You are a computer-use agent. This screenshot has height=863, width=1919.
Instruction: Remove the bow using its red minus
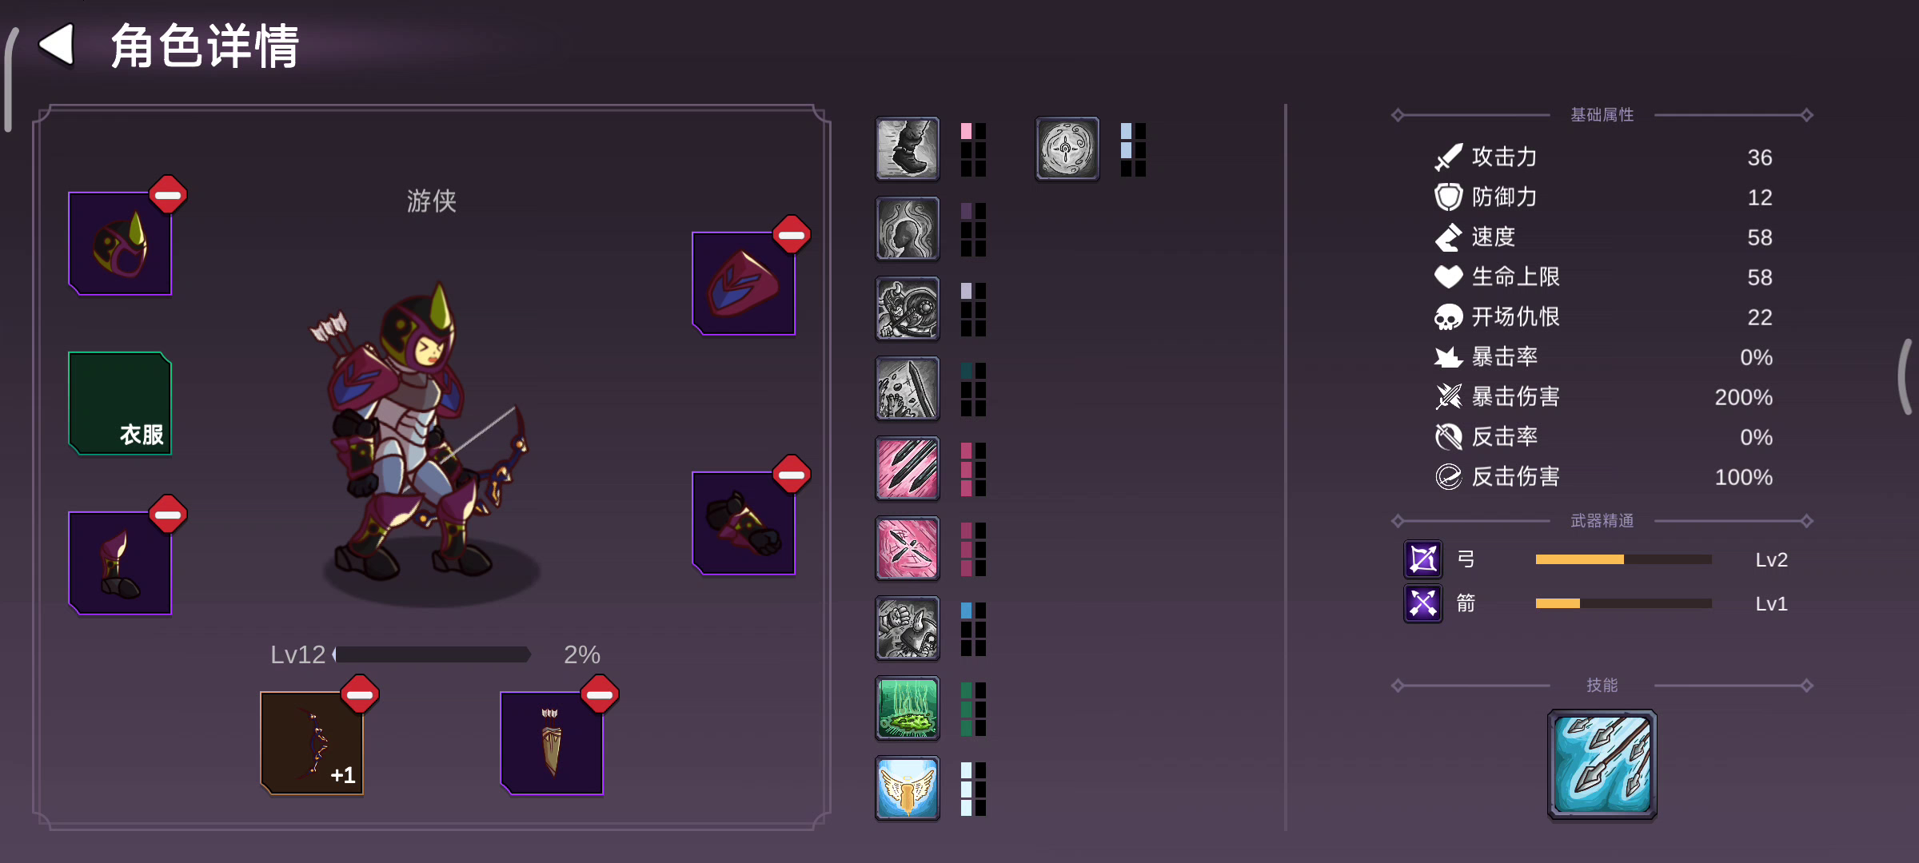tap(360, 694)
